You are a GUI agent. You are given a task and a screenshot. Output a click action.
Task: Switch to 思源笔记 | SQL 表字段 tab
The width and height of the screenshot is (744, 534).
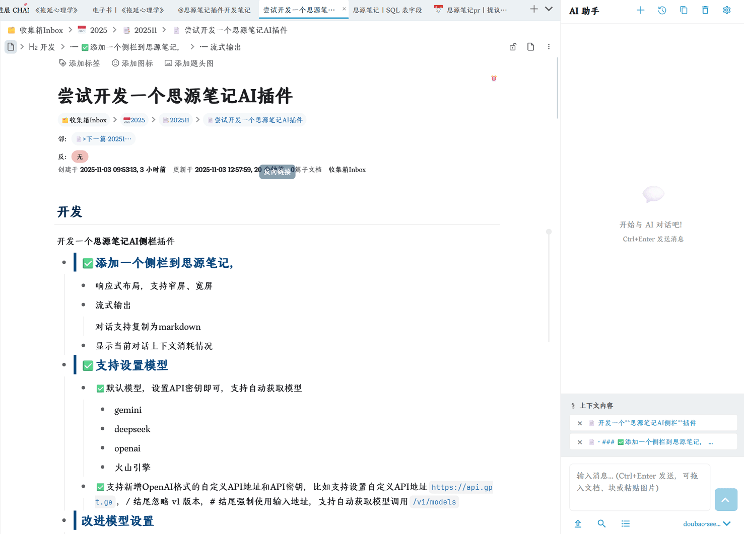coord(387,10)
